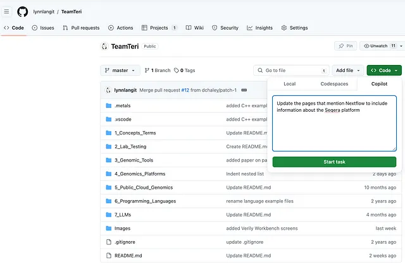Screen dimensions: 405x267
Task: Open the .vscode folder
Action: pyautogui.click(x=123, y=119)
